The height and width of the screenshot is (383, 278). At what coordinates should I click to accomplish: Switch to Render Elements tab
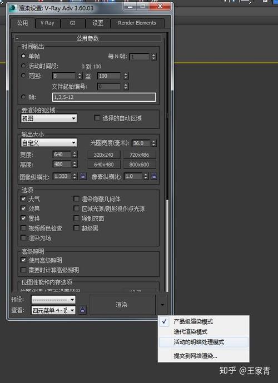[x=137, y=23]
